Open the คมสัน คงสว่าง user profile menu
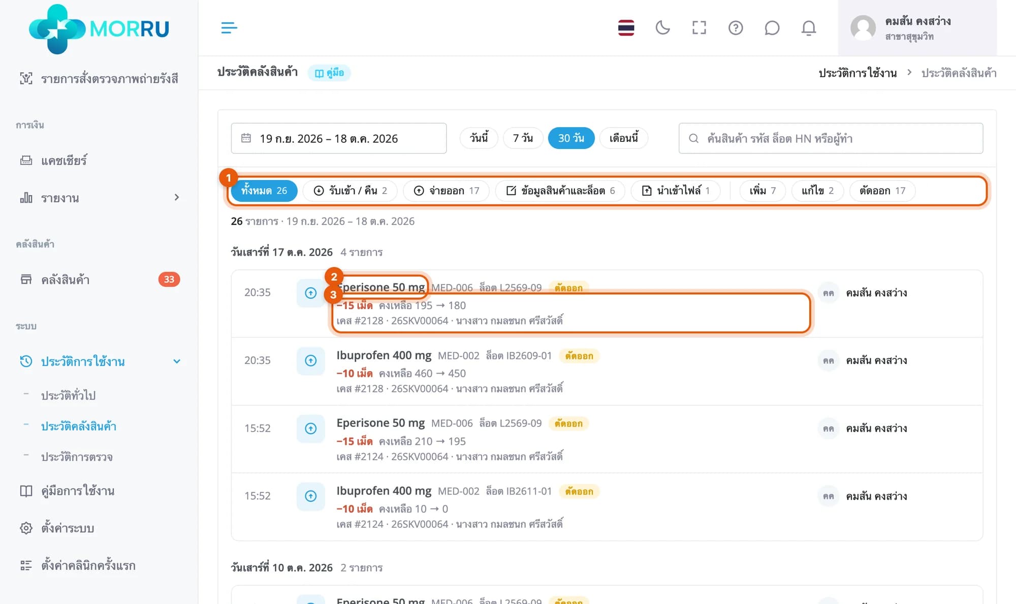The height and width of the screenshot is (604, 1016). (917, 27)
